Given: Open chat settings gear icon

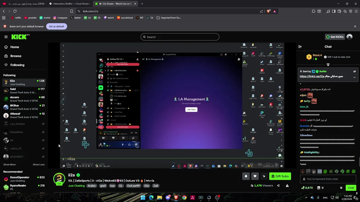Looking at the screenshot, I should click(x=341, y=188).
